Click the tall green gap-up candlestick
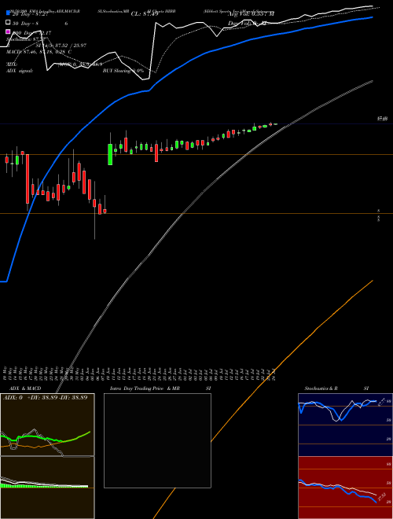The width and height of the screenshot is (393, 519). tap(110, 154)
